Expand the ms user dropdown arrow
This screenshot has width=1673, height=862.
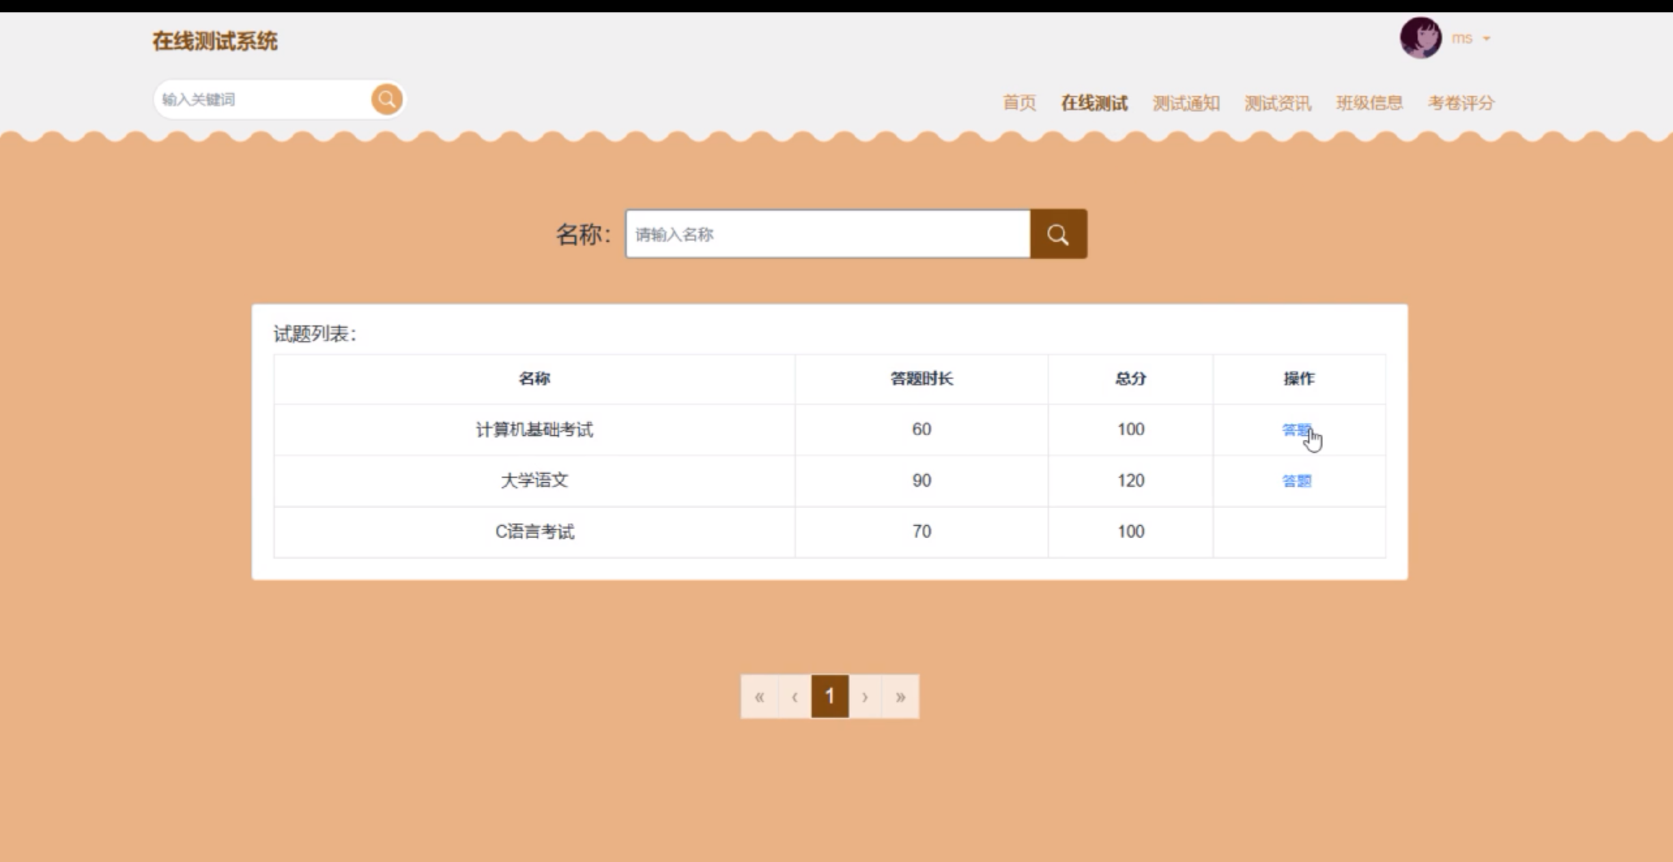(1487, 38)
